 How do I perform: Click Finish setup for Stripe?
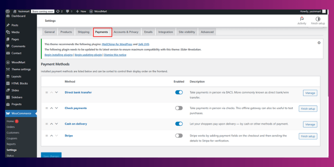pos(308,136)
